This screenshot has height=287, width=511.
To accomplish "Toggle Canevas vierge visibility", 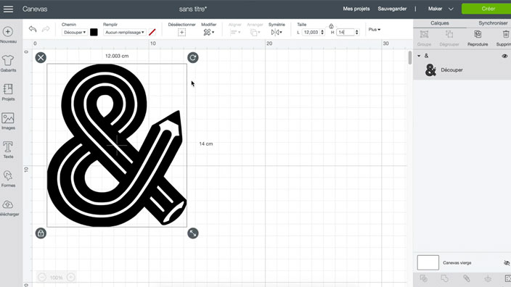I will (x=506, y=262).
